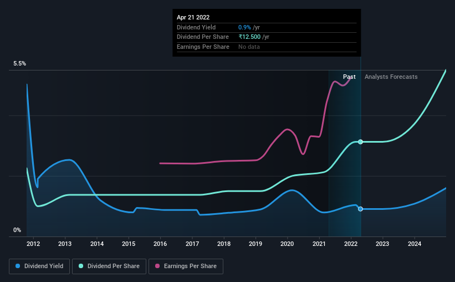Click the Apr 21 2022 tooltip date
This screenshot has height=282, width=455.
193,17
